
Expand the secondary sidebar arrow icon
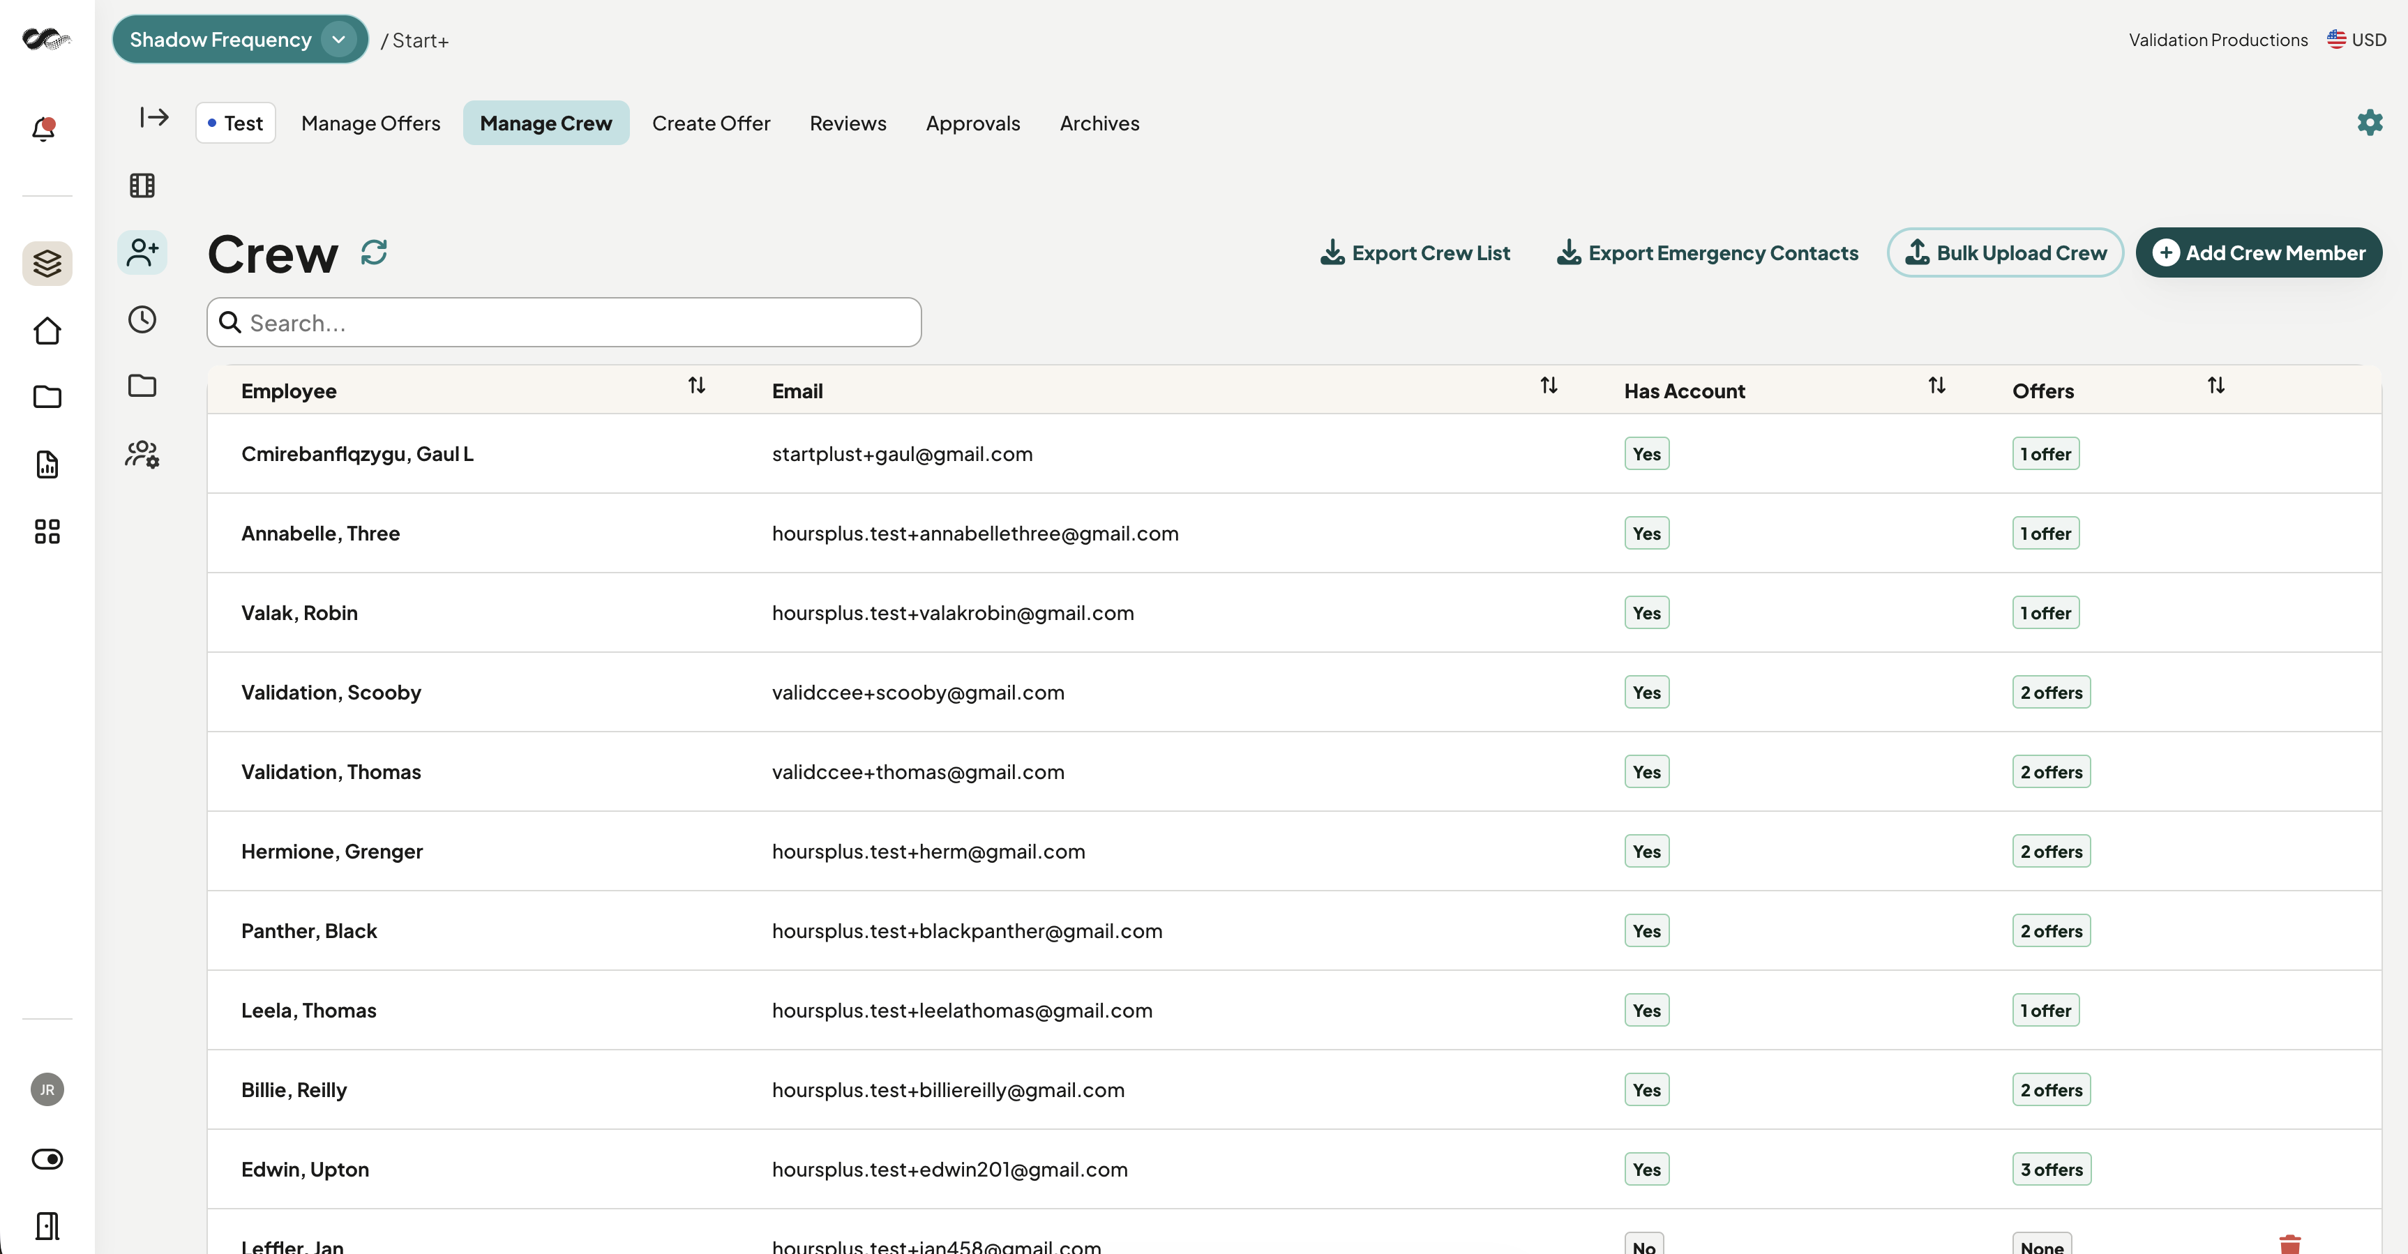point(154,116)
